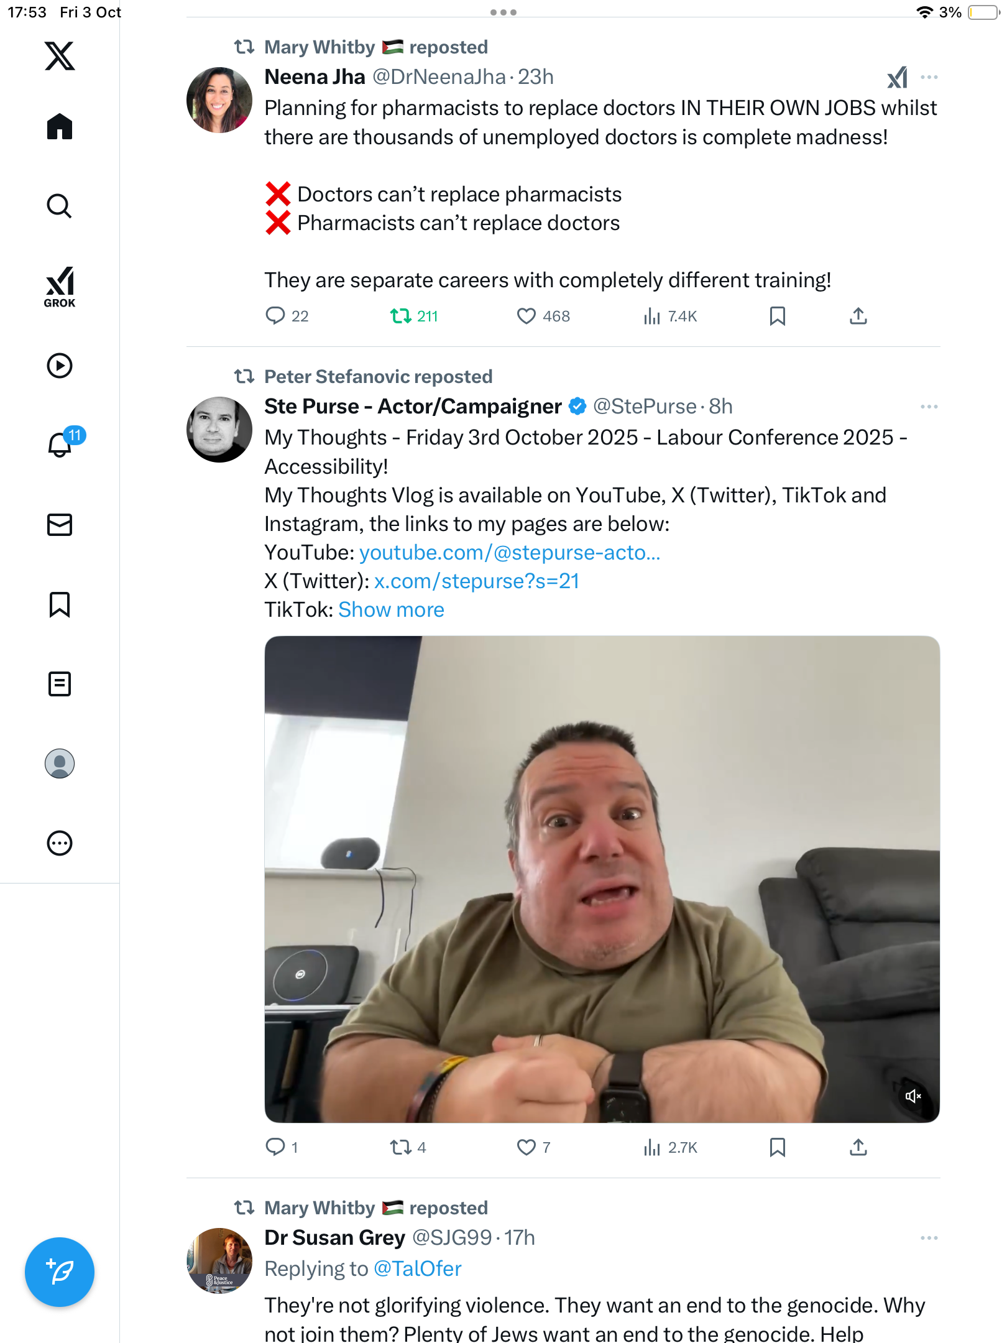The width and height of the screenshot is (1007, 1343).
Task: Expand post with Show more link
Action: [x=391, y=610]
